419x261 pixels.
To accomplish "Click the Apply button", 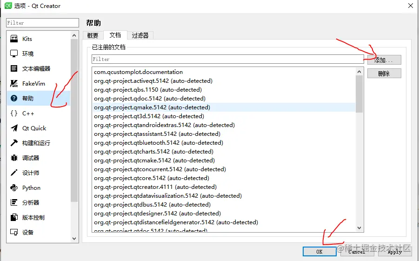I will [395, 252].
